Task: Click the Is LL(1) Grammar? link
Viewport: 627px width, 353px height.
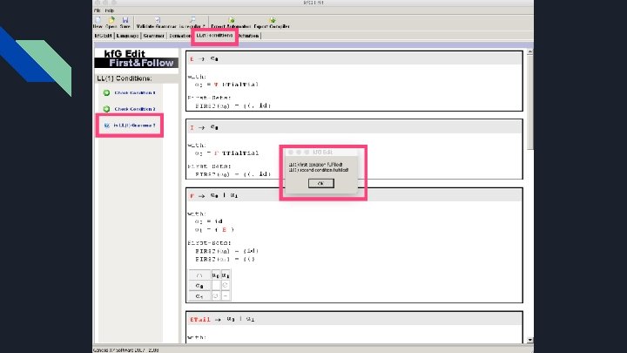Action: tap(134, 126)
